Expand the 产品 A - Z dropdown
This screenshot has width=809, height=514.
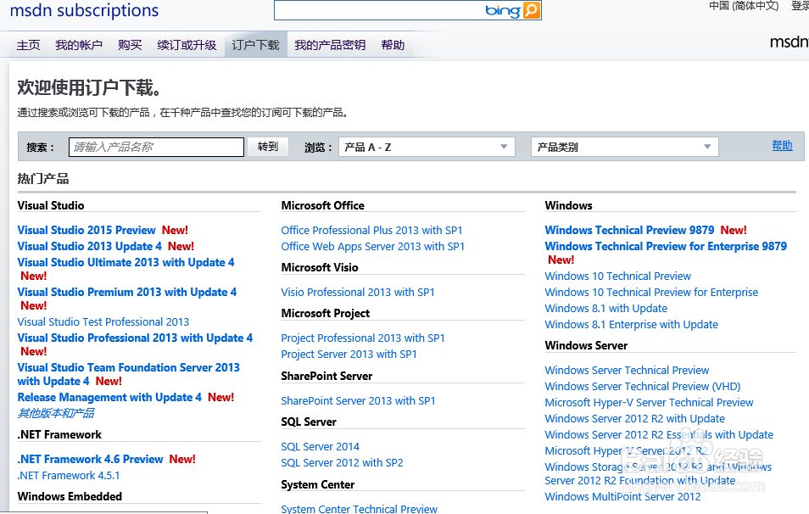(x=427, y=147)
